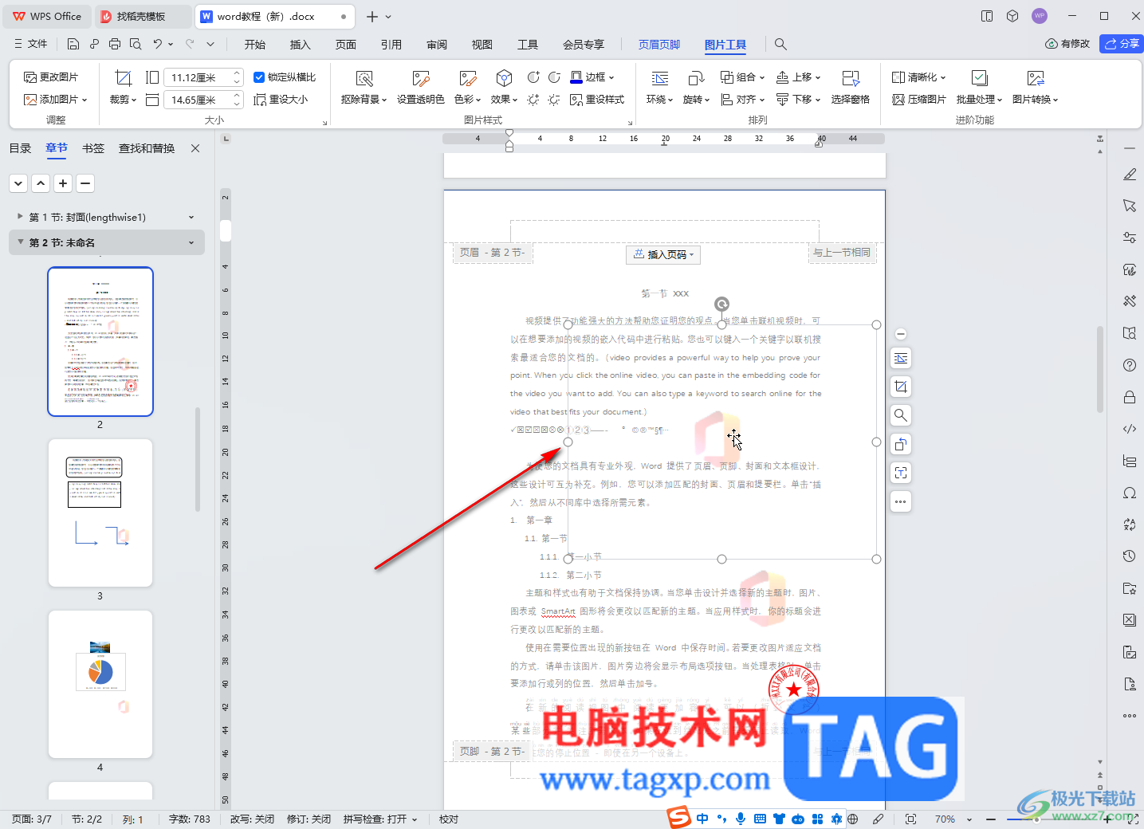Open the Color (色彩) dropdown
Screen dimensions: 1144x829
point(467,88)
